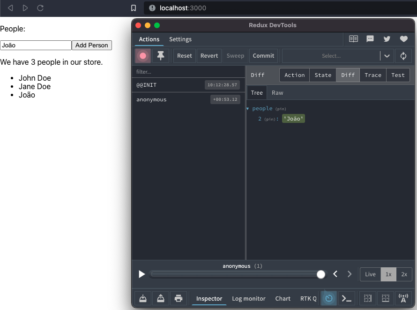Click the heart support icon

click(x=404, y=39)
